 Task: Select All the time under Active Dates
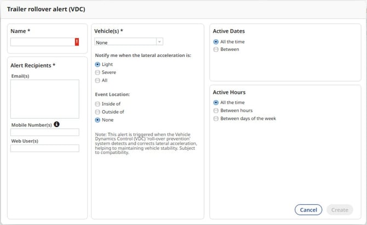[x=216, y=42]
